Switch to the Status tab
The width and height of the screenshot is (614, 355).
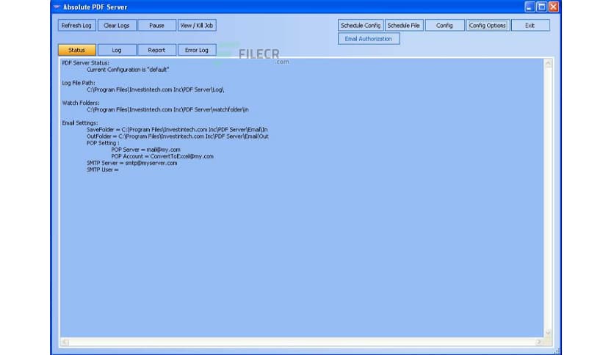76,50
